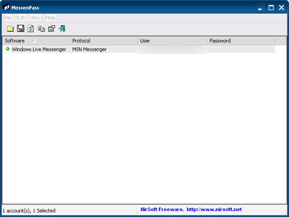289x217 pixels.
Task: Click the MSN Messenger protocol cell
Action: pyautogui.click(x=89, y=49)
